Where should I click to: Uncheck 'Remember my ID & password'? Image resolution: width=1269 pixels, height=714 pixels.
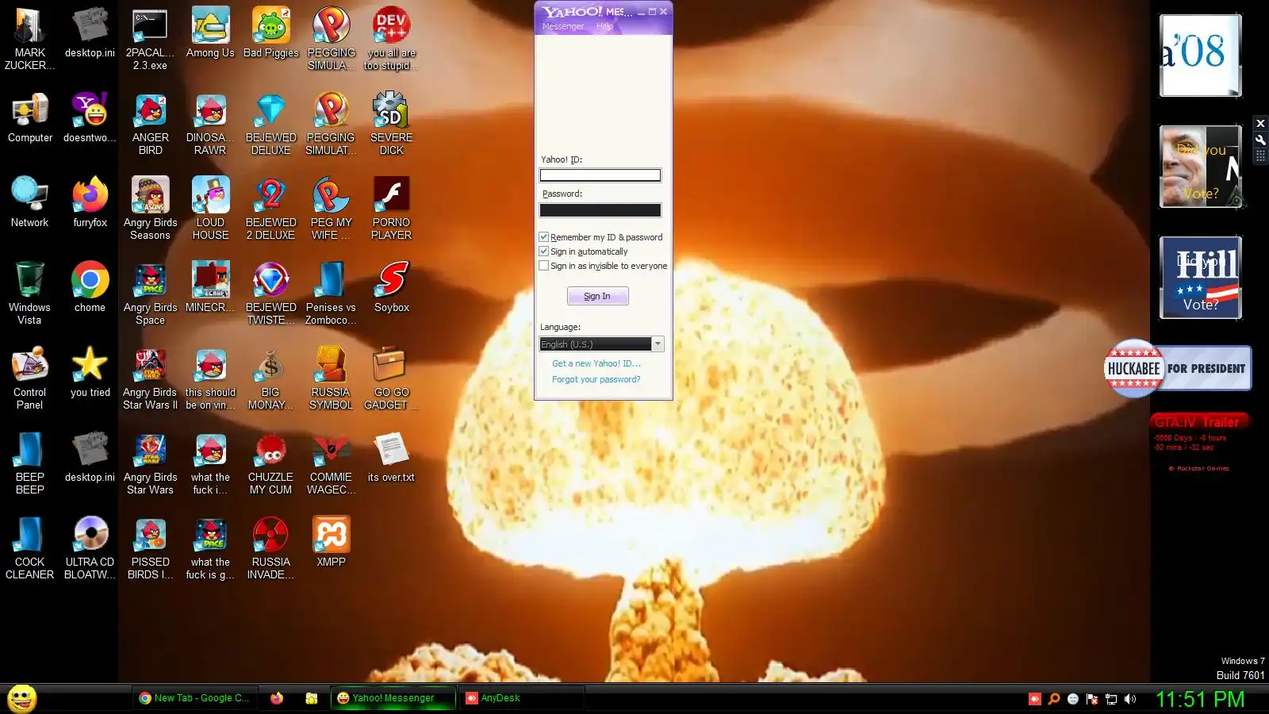pyautogui.click(x=544, y=237)
